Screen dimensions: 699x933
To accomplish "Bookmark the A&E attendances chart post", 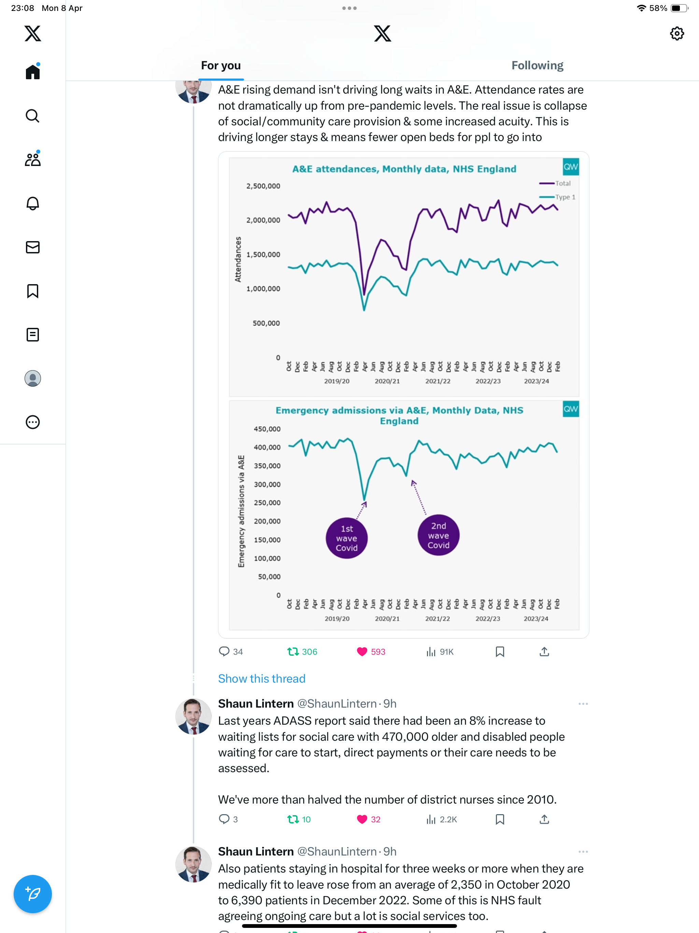I will 500,652.
